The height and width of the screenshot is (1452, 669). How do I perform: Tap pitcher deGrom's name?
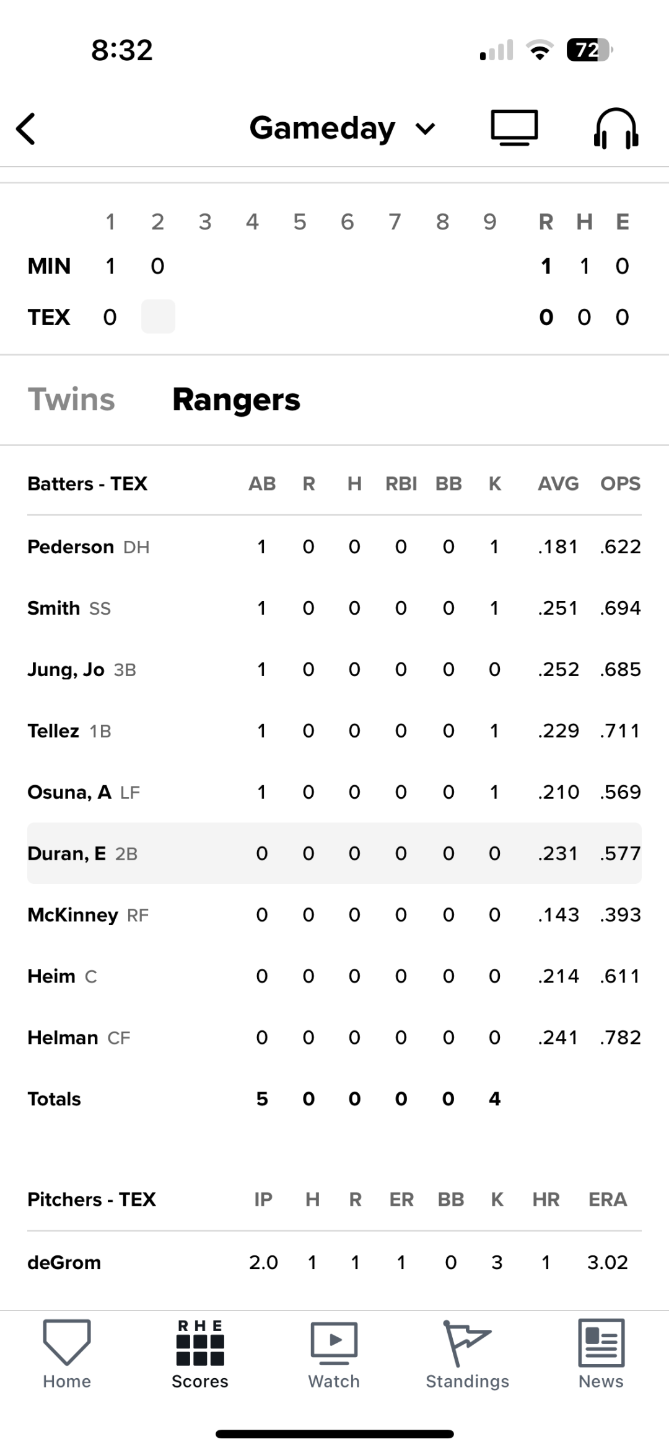point(64,1262)
